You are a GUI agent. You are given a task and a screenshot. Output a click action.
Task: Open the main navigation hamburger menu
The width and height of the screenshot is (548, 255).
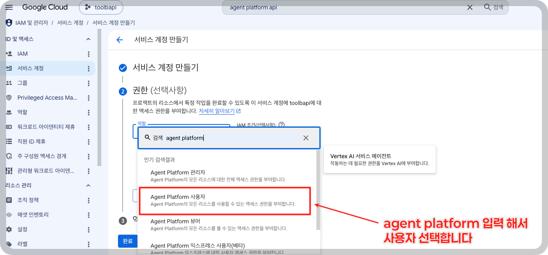[x=9, y=7]
